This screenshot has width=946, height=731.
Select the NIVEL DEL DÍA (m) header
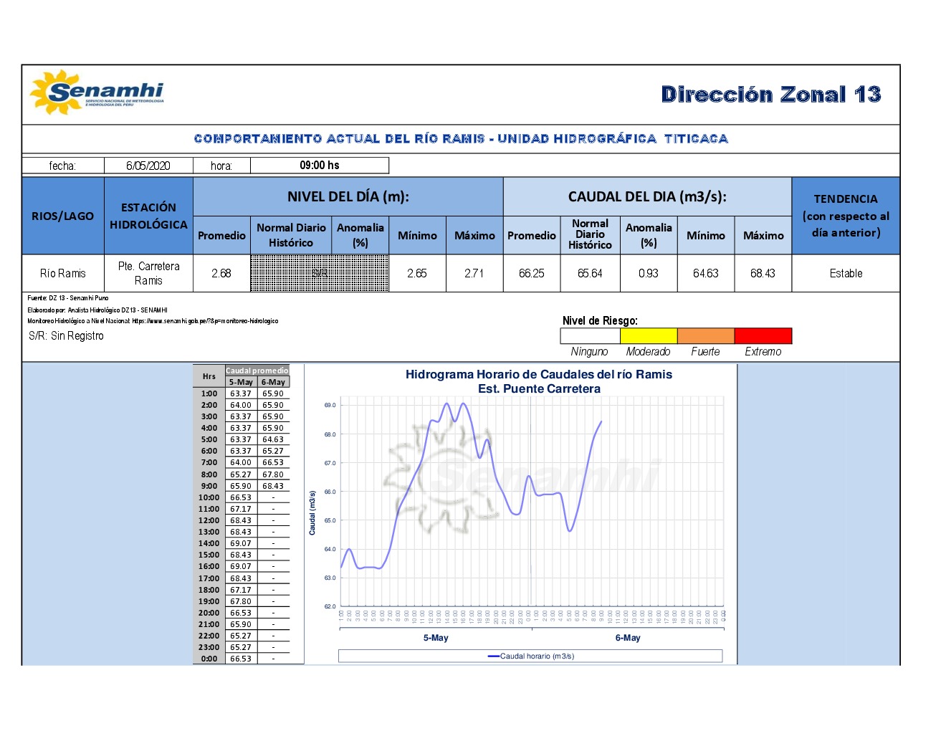coord(348,197)
